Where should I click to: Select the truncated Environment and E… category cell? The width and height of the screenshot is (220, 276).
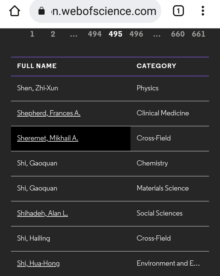point(170,263)
